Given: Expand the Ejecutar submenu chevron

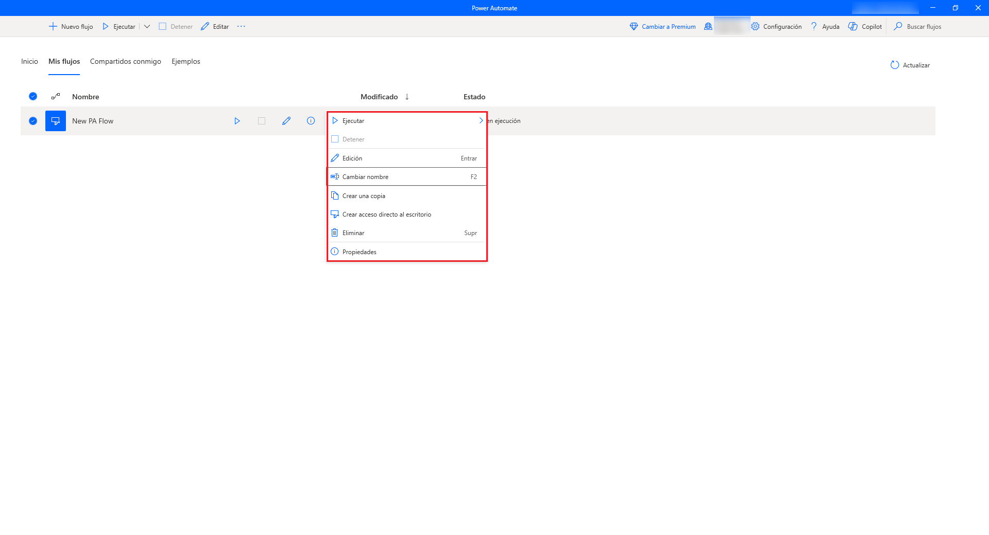Looking at the screenshot, I should coord(481,120).
